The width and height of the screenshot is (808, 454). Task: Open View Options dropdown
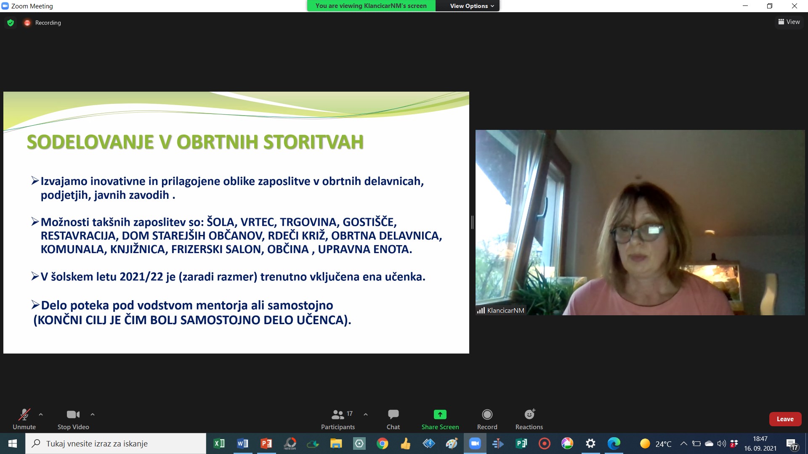(x=471, y=6)
